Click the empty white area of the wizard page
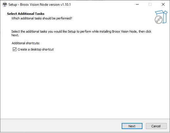170x133 pixels. point(85,85)
